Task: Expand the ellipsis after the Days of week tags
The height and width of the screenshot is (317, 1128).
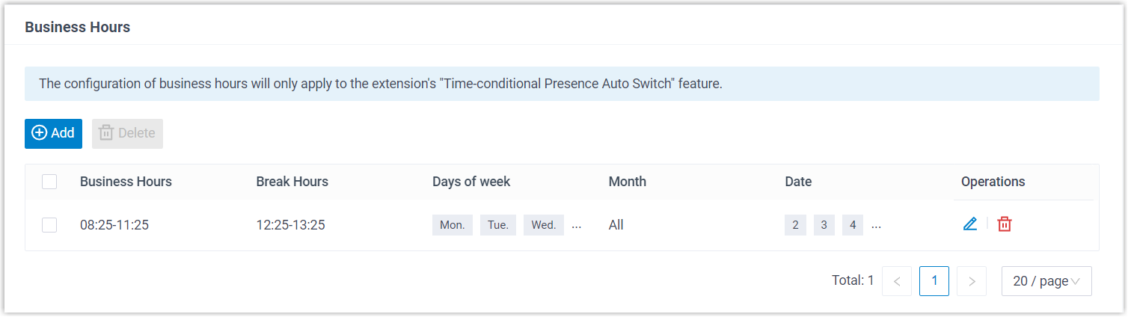Action: (x=576, y=225)
